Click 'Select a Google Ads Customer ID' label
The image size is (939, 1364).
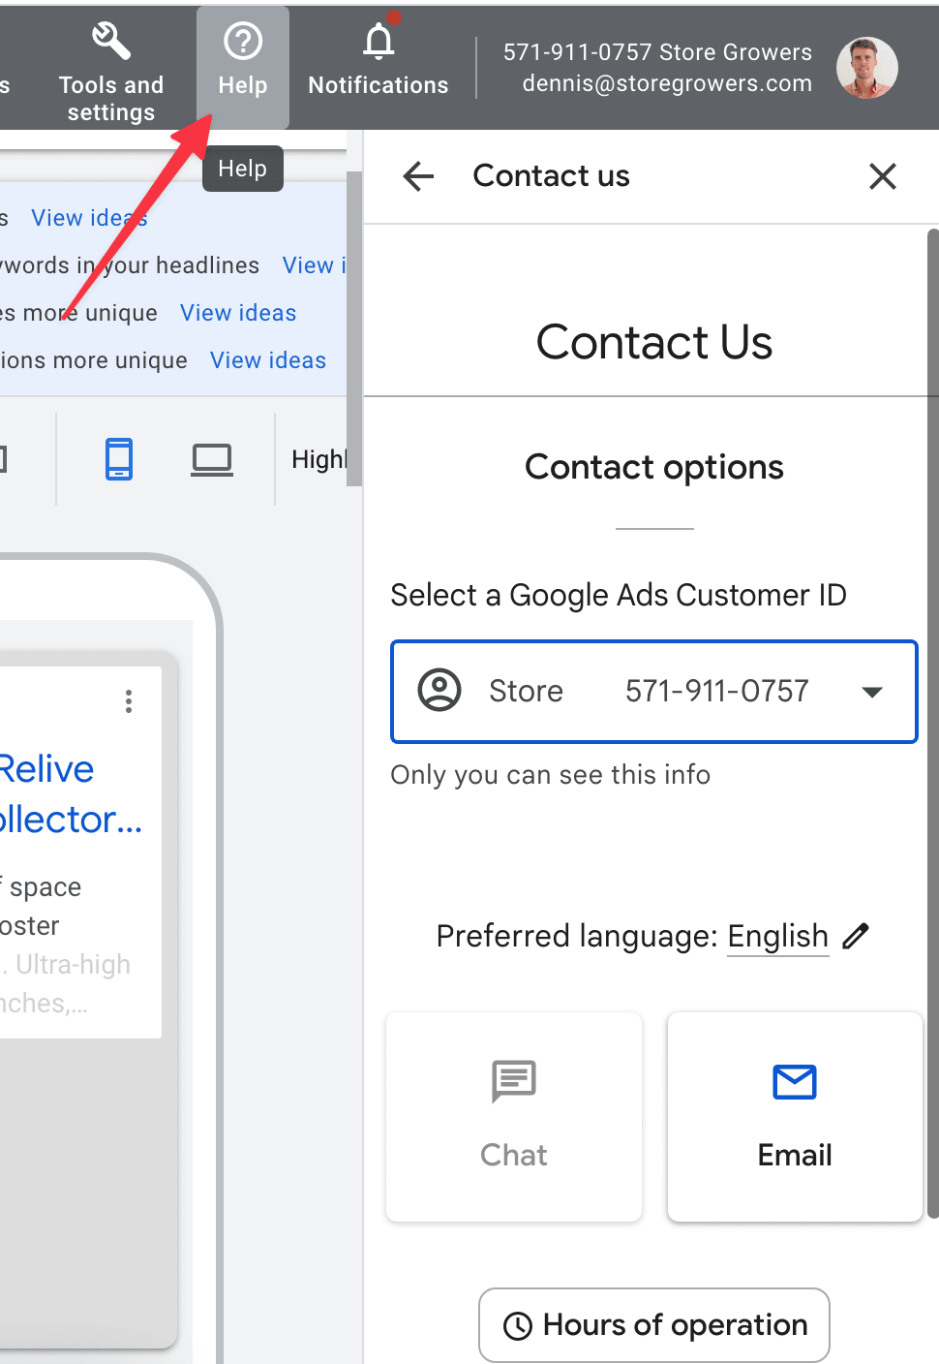[619, 595]
